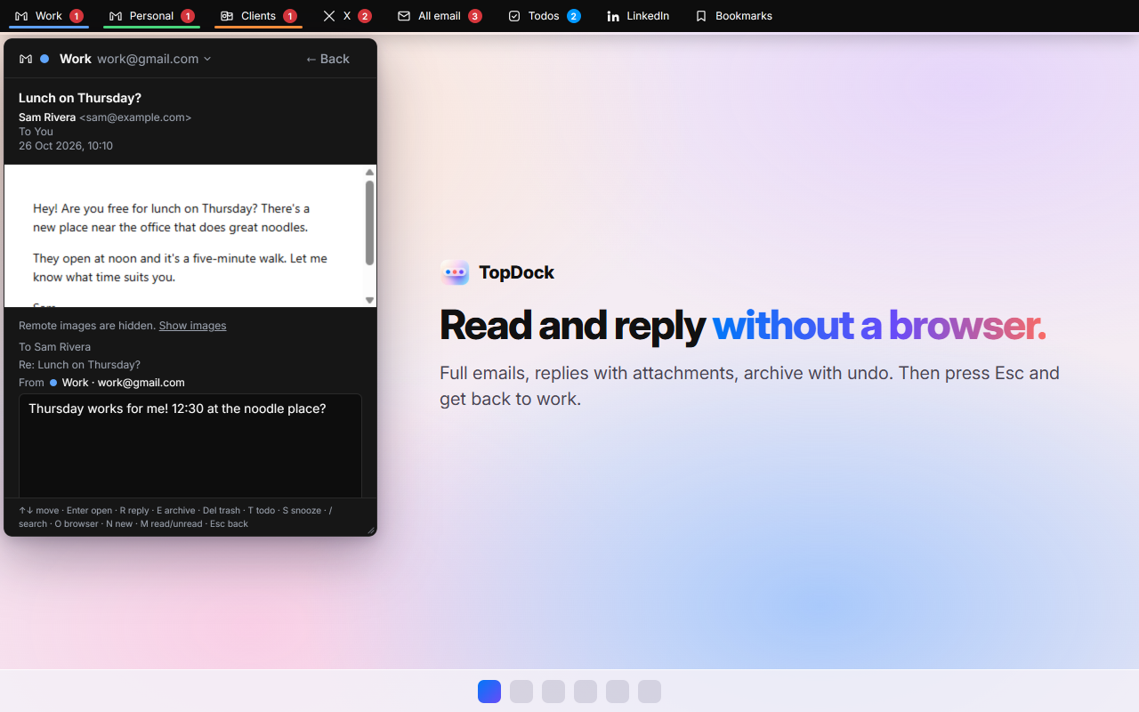Image resolution: width=1139 pixels, height=712 pixels.
Task: Click the "To You" line in the email header
Action: coord(36,132)
